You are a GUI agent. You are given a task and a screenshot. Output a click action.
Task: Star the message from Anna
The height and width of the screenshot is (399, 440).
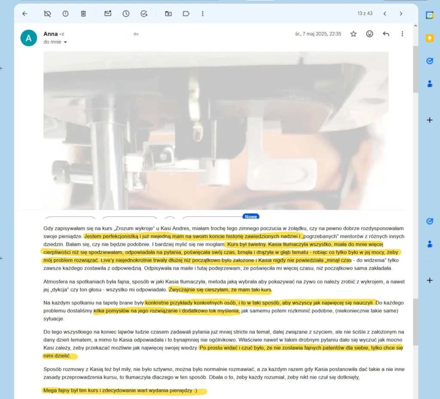click(353, 34)
